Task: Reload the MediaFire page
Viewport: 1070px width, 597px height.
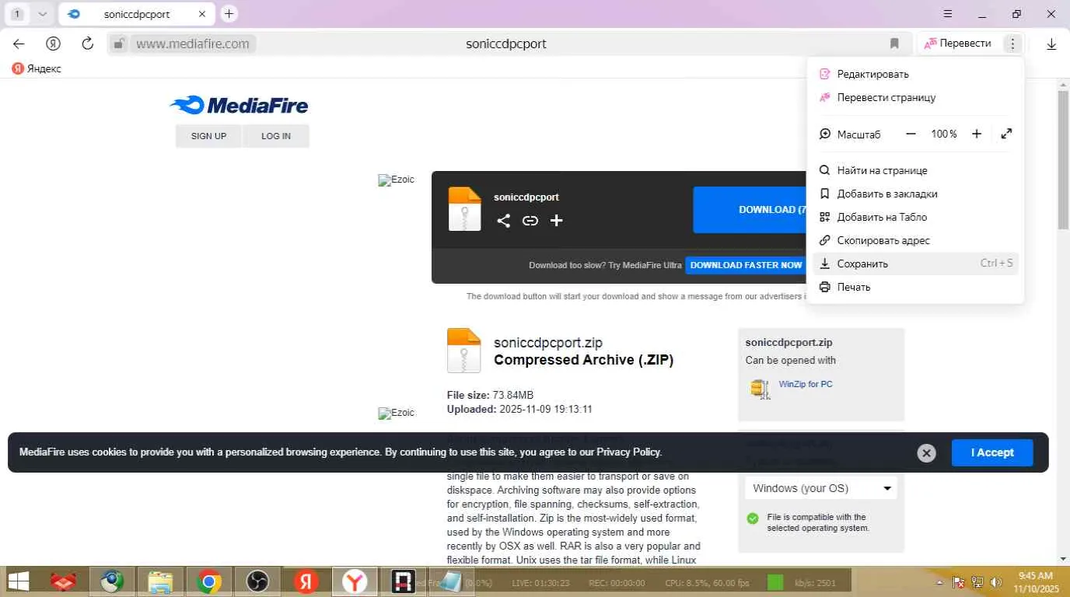Action: [88, 44]
